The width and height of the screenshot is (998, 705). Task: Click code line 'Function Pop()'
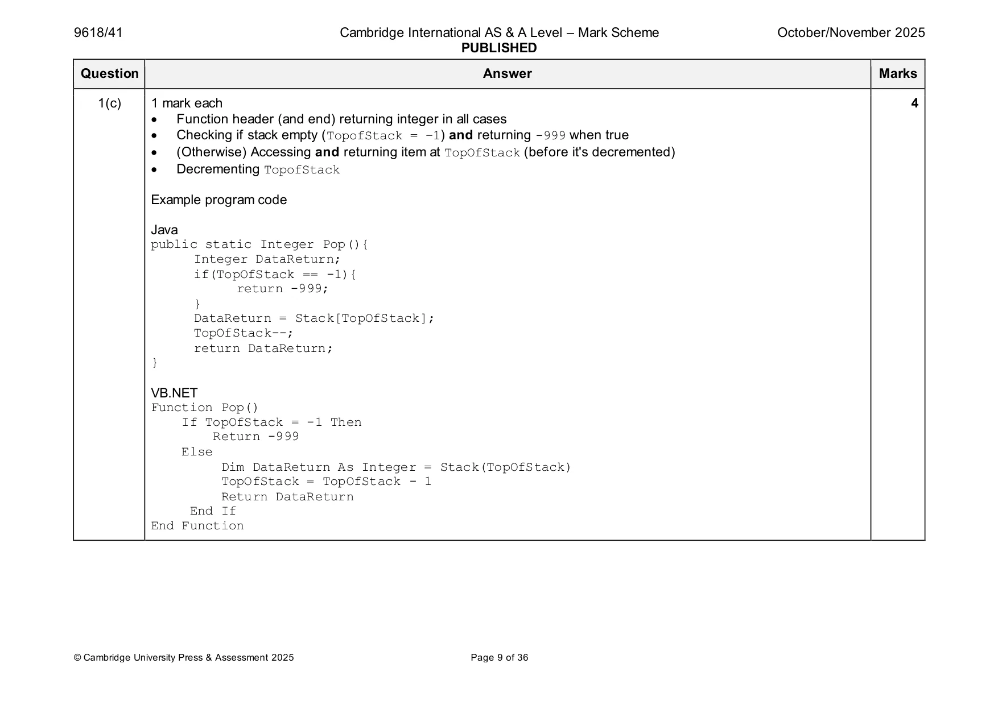pyautogui.click(x=205, y=408)
